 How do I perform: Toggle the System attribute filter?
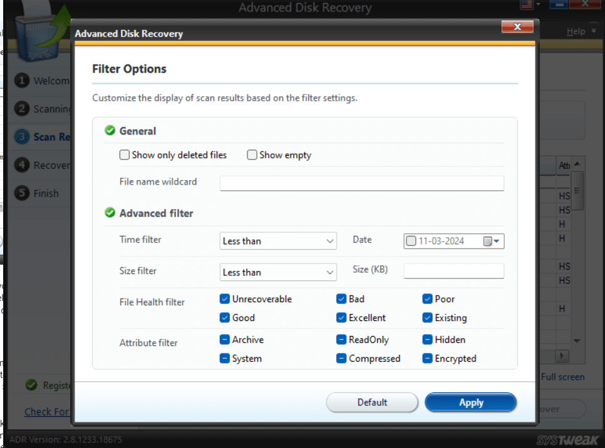pyautogui.click(x=225, y=359)
